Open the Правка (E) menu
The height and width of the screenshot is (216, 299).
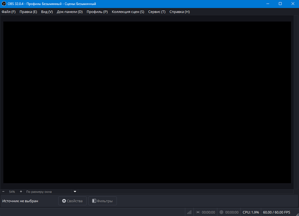coord(28,12)
